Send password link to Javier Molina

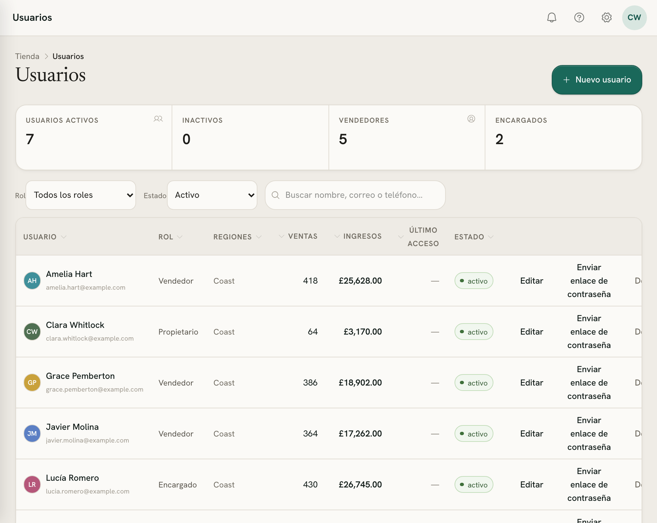pos(589,434)
